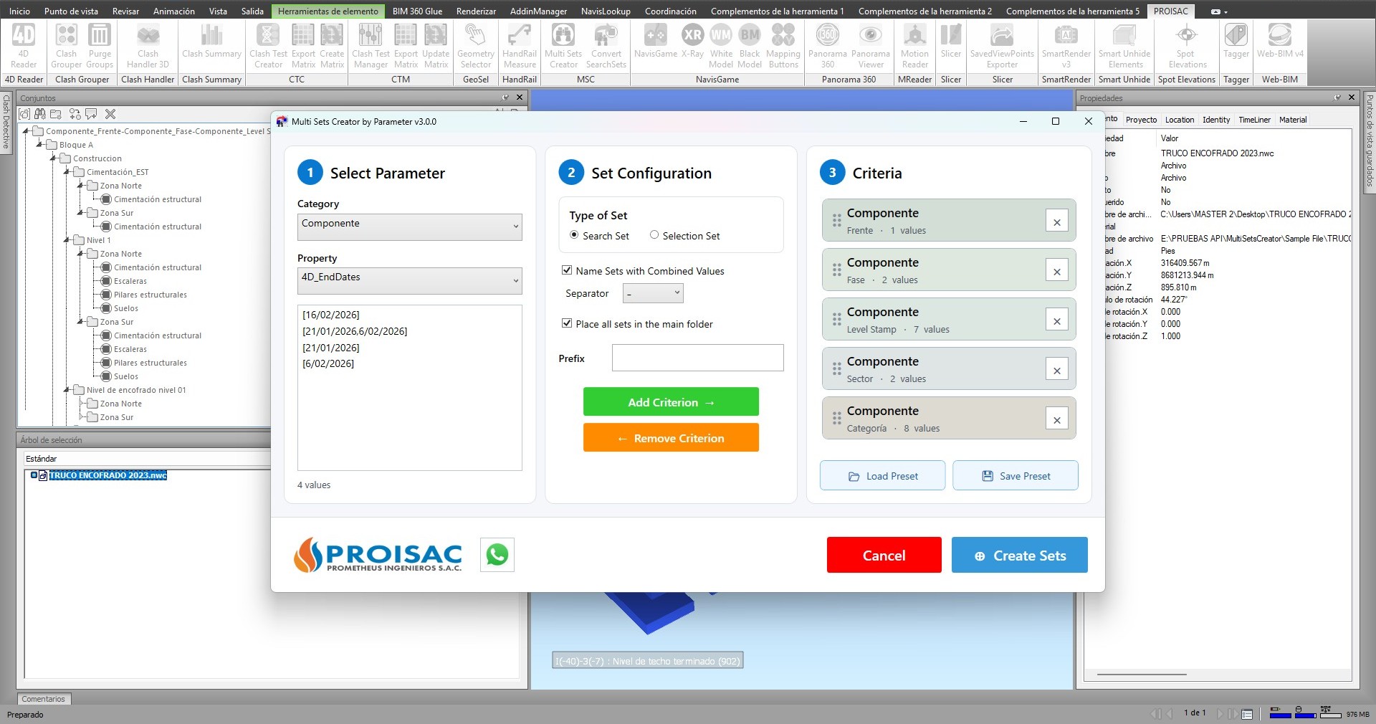Apply White Model tool

pos(721,46)
